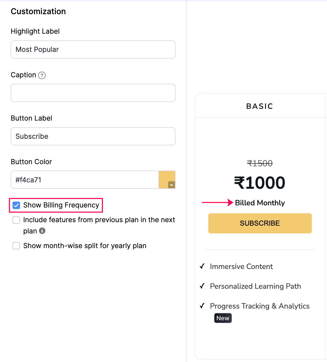Image resolution: width=327 pixels, height=362 pixels.
Task: Enable include features from previous plan checkbox
Action: click(x=16, y=220)
